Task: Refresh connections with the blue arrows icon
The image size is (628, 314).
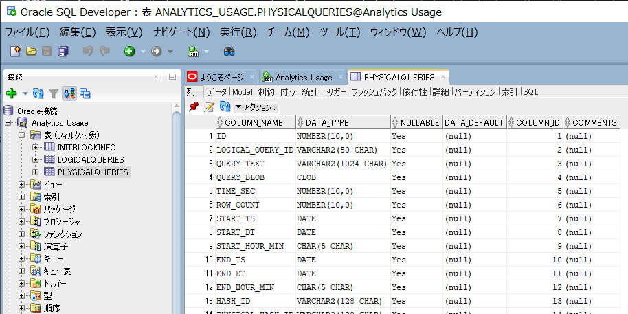Action: [38, 93]
